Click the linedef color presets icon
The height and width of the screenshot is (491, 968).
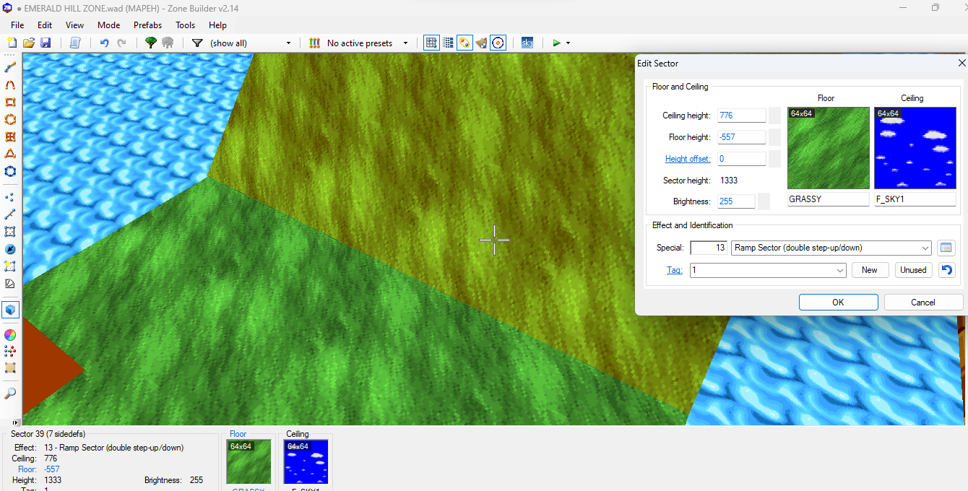(314, 43)
